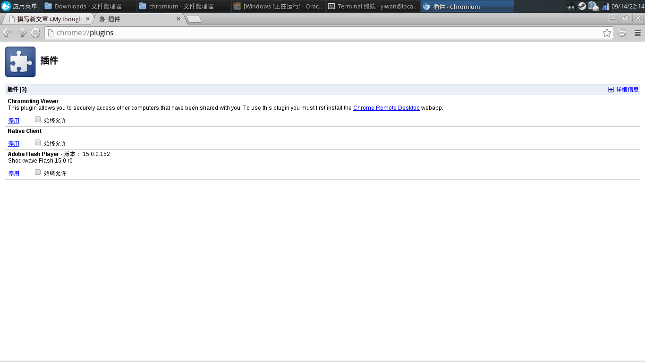The height and width of the screenshot is (362, 645).
Task: Switch to chromium file manager in taskbar
Action: pos(184,6)
